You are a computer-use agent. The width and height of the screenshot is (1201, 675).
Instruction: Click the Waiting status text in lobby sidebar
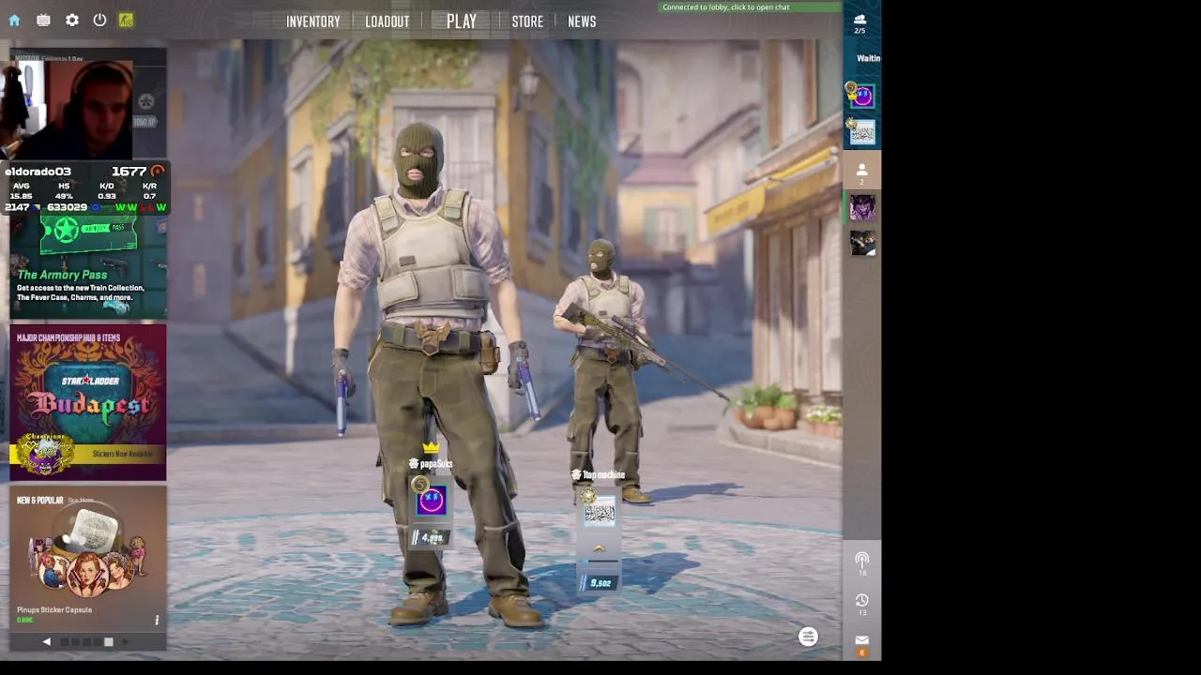pyautogui.click(x=869, y=58)
